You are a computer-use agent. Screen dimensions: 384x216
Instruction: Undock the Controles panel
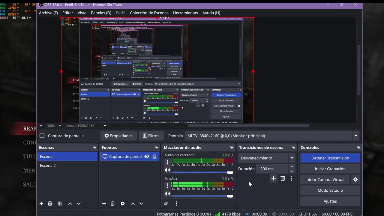[x=359, y=148]
